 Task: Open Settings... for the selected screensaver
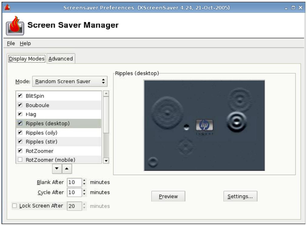240,196
